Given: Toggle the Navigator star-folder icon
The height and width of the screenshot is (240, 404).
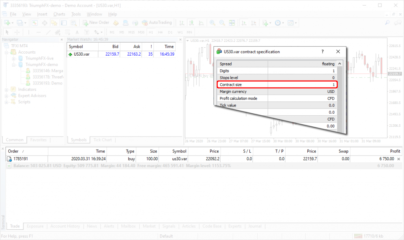Looking at the screenshot, I should point(54,23).
